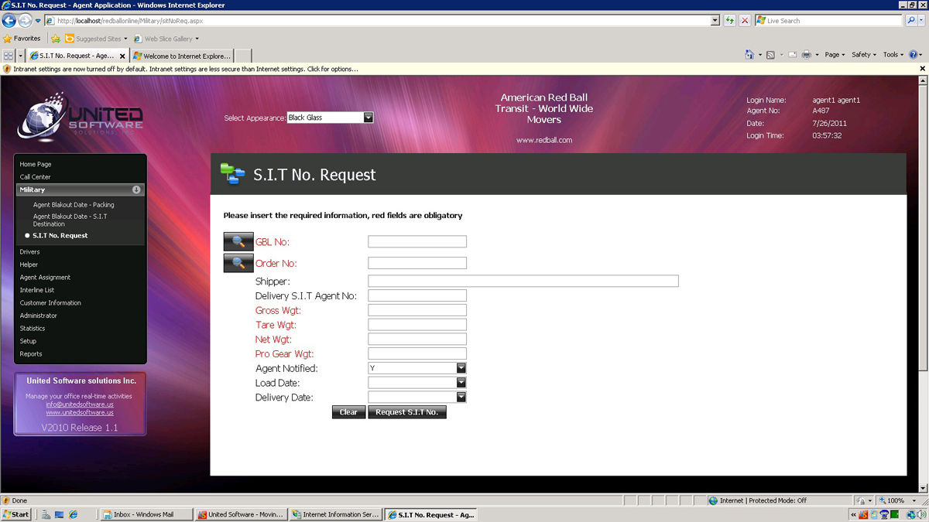The height and width of the screenshot is (522, 929).
Task: Click the Home icon in command bar
Action: (749, 55)
